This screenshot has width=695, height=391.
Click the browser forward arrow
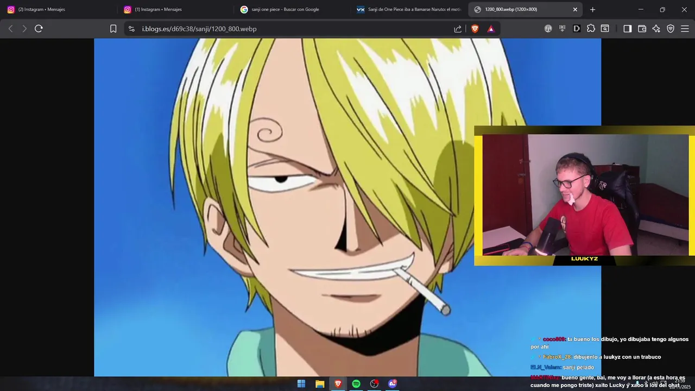[24, 29]
